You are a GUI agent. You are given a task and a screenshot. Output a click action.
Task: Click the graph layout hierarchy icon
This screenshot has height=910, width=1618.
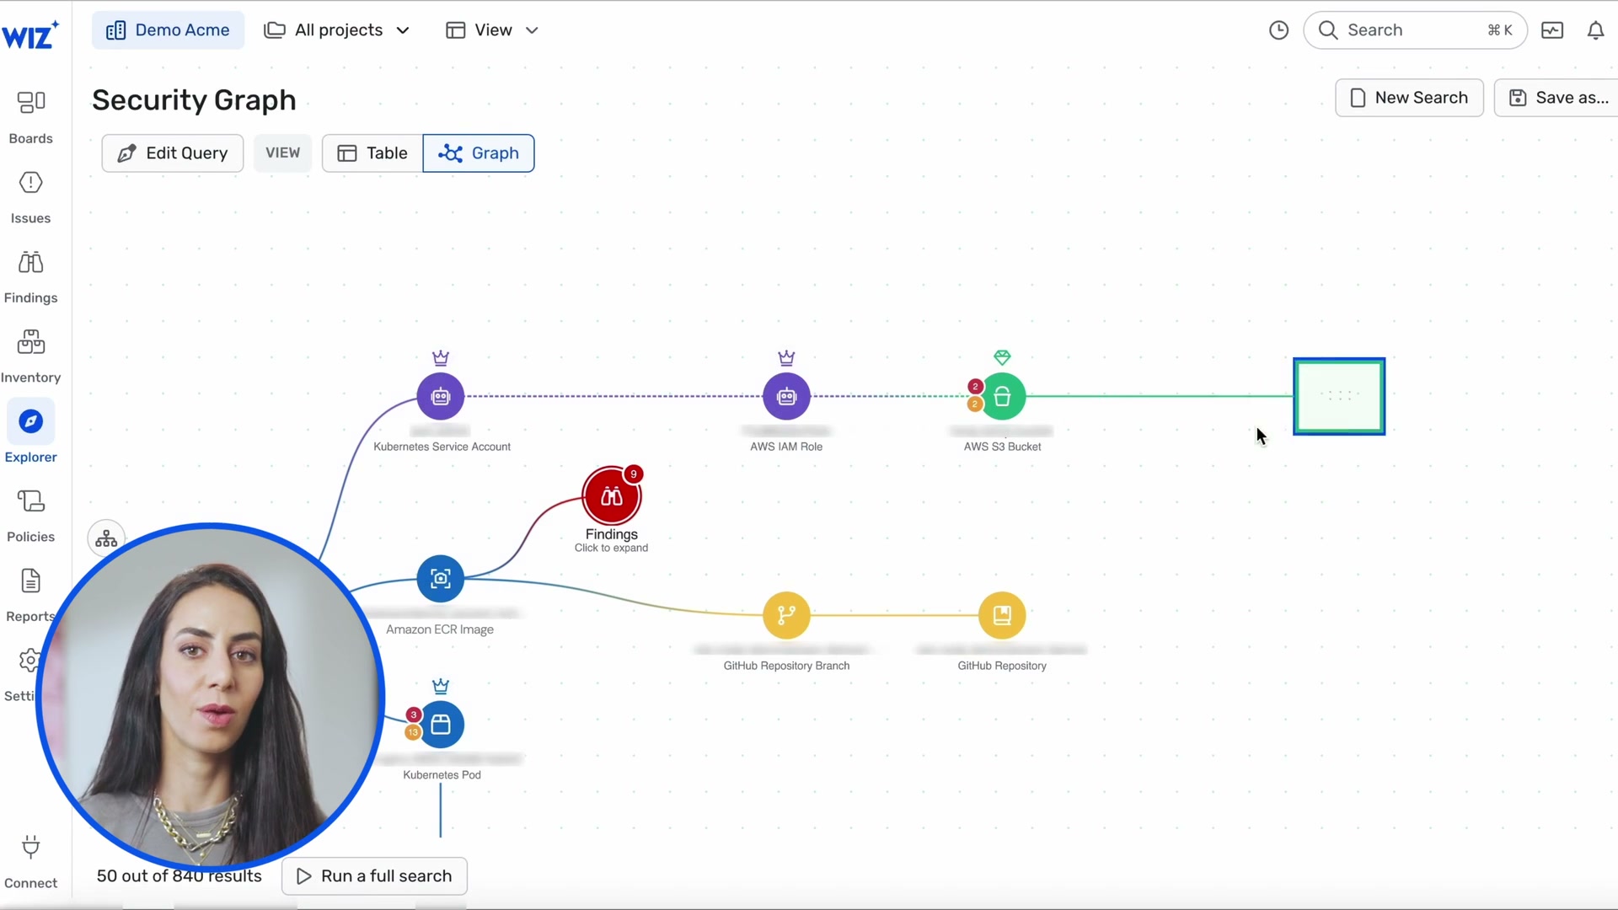coord(106,538)
